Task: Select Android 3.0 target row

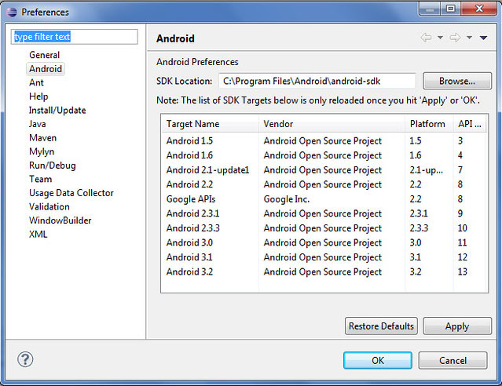Action: (324, 242)
